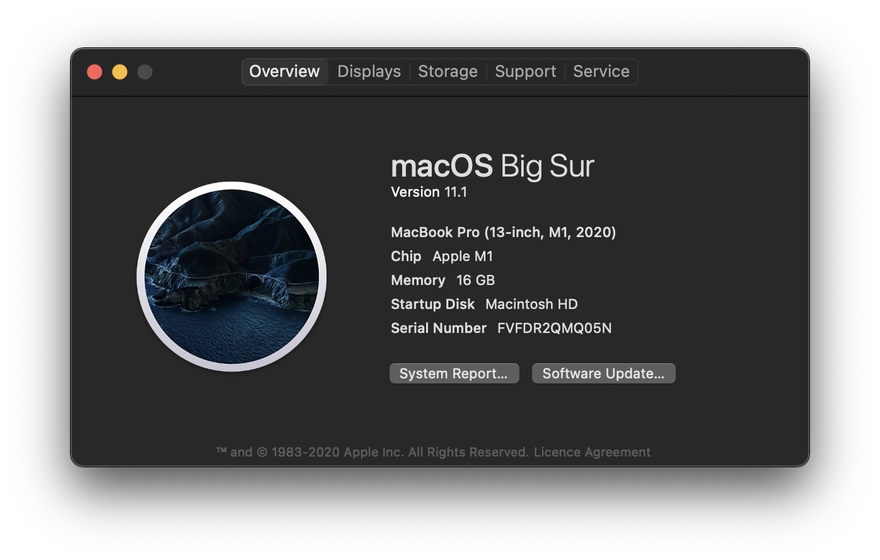
Task: Click the grey zoom button
Action: 145,71
